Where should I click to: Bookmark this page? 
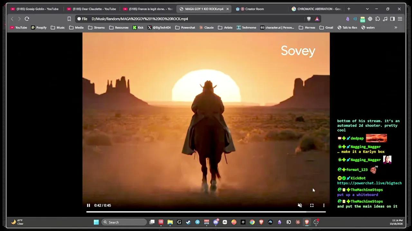tap(69, 19)
